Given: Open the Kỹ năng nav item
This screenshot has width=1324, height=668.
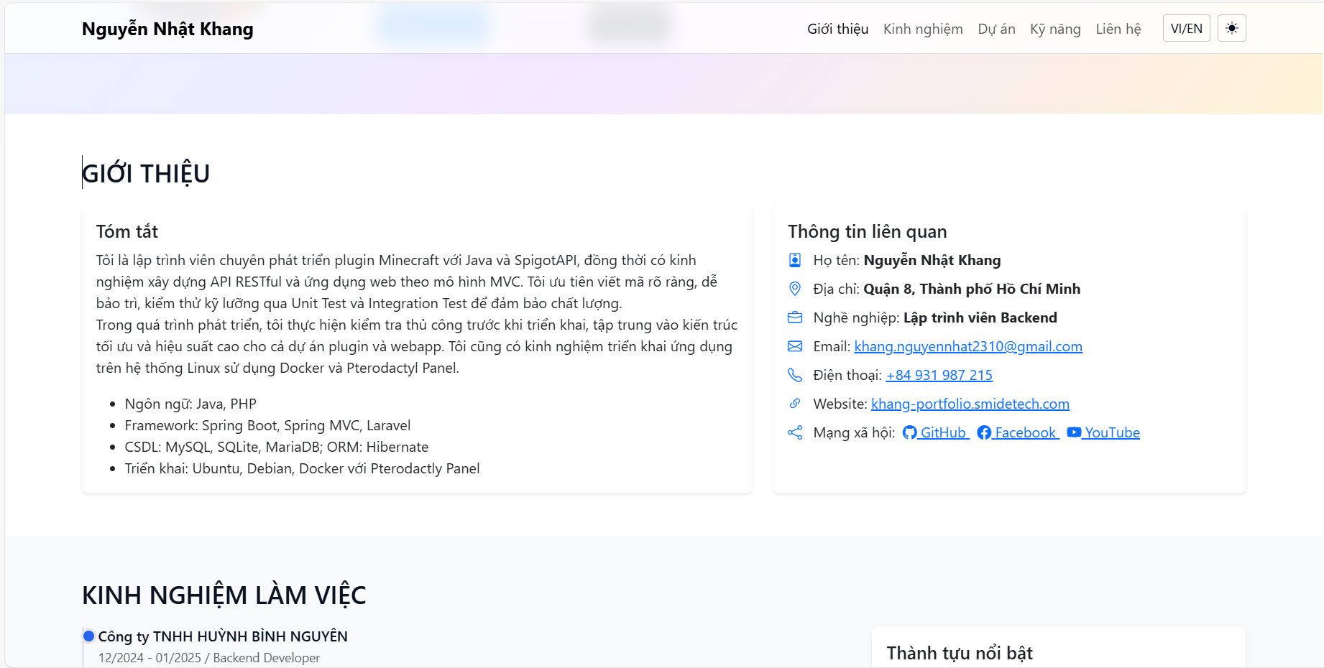Looking at the screenshot, I should [x=1055, y=29].
